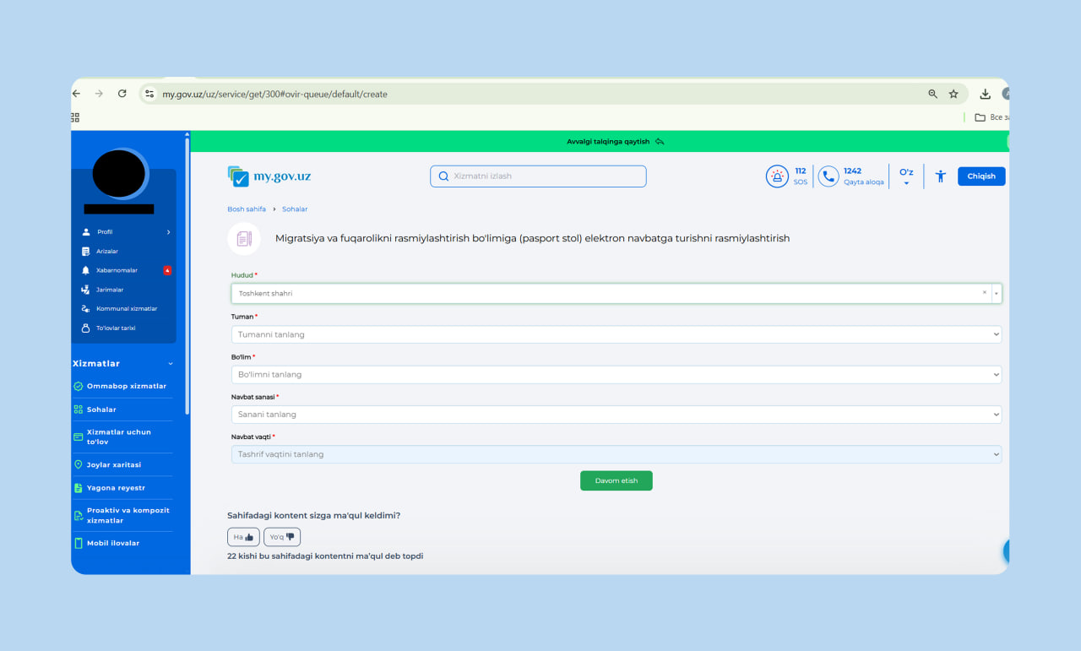Open the Navbat sanasi date dropdown

coord(616,415)
